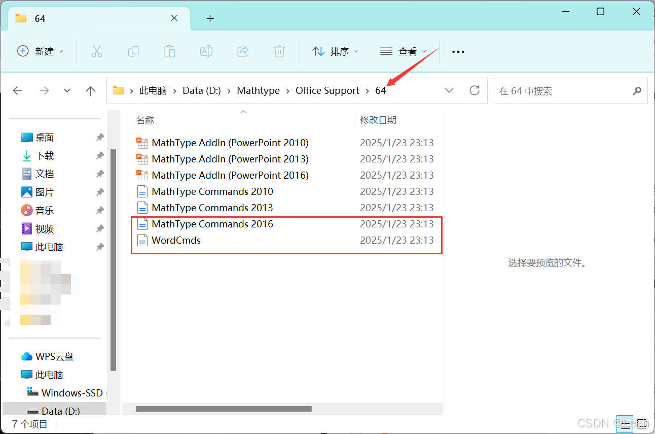Open 视频 in sidebar
The height and width of the screenshot is (434, 655).
[45, 229]
